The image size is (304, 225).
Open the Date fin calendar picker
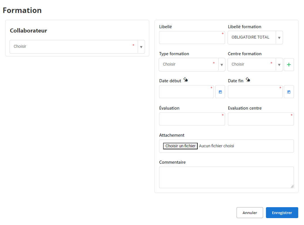[289, 92]
